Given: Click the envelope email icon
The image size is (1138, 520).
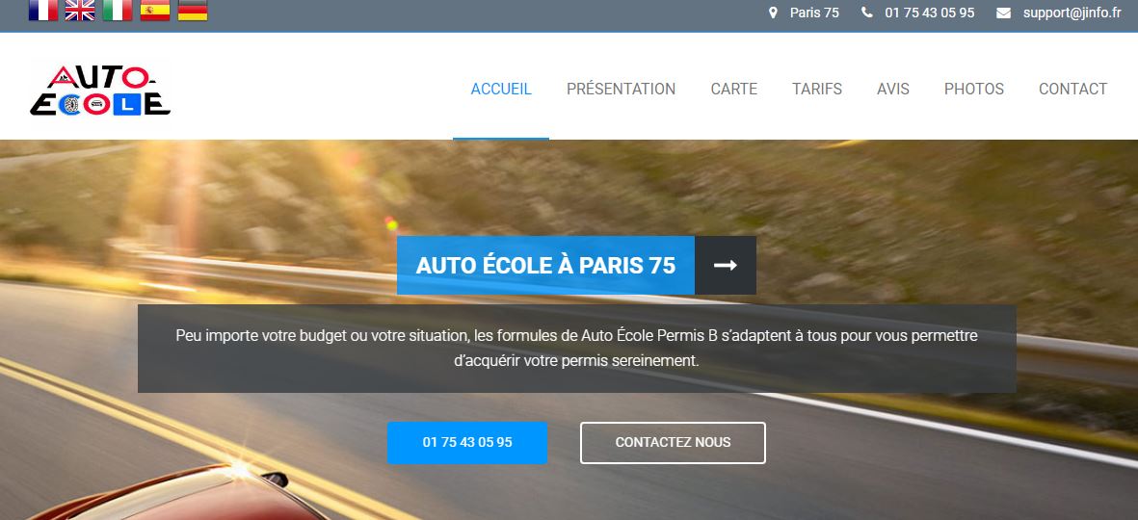Looking at the screenshot, I should (x=1003, y=13).
